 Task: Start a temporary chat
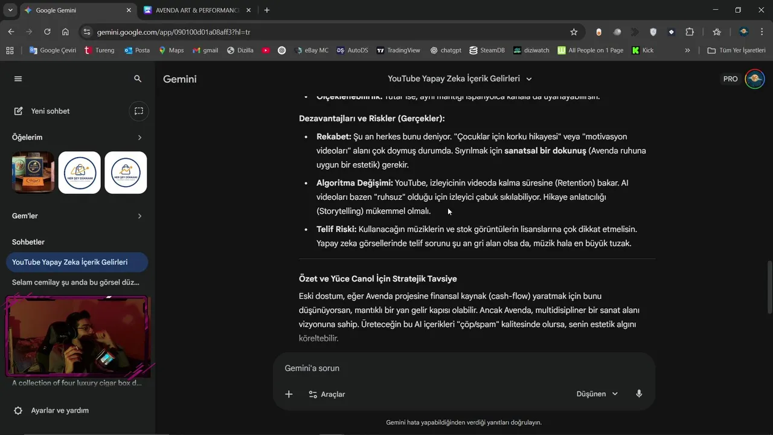pos(139,111)
